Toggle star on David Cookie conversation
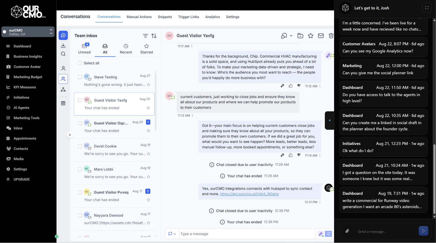 click(x=149, y=154)
